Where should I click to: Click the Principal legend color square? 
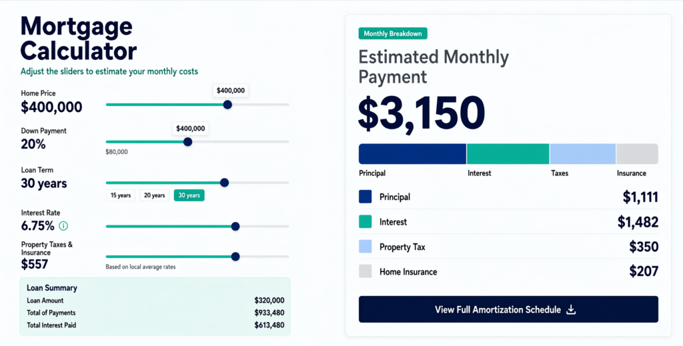pyautogui.click(x=366, y=197)
